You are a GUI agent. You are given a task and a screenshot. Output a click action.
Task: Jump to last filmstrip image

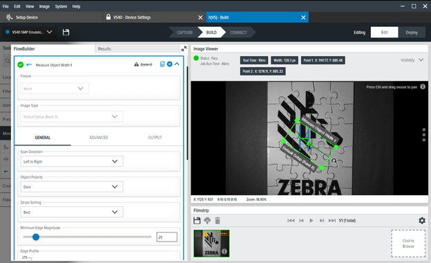tap(332, 220)
